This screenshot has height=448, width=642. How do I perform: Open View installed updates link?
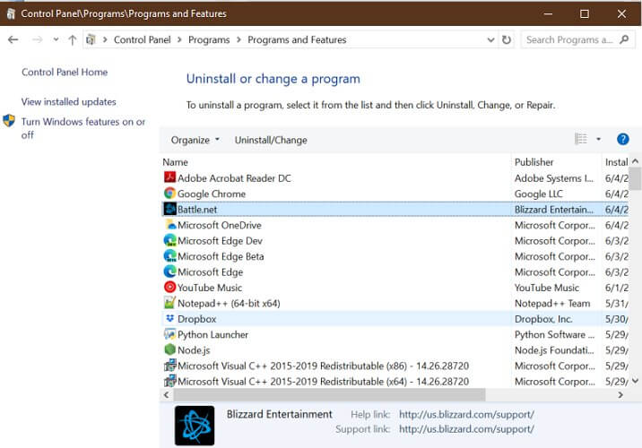tap(69, 101)
